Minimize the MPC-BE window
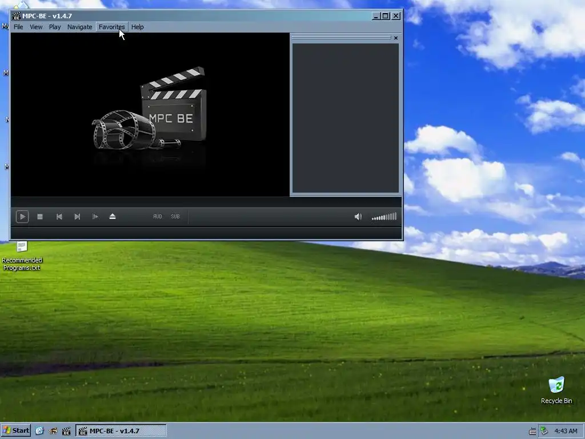Viewport: 585px width, 439px height. click(x=376, y=16)
